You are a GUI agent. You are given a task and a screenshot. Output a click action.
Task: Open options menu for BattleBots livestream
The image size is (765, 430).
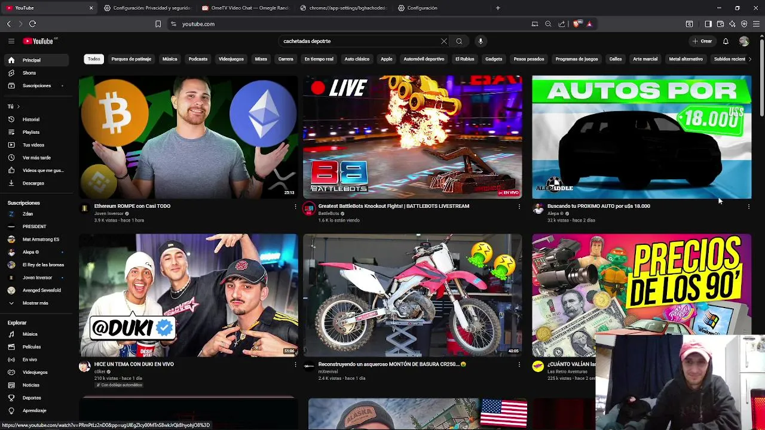point(519,207)
